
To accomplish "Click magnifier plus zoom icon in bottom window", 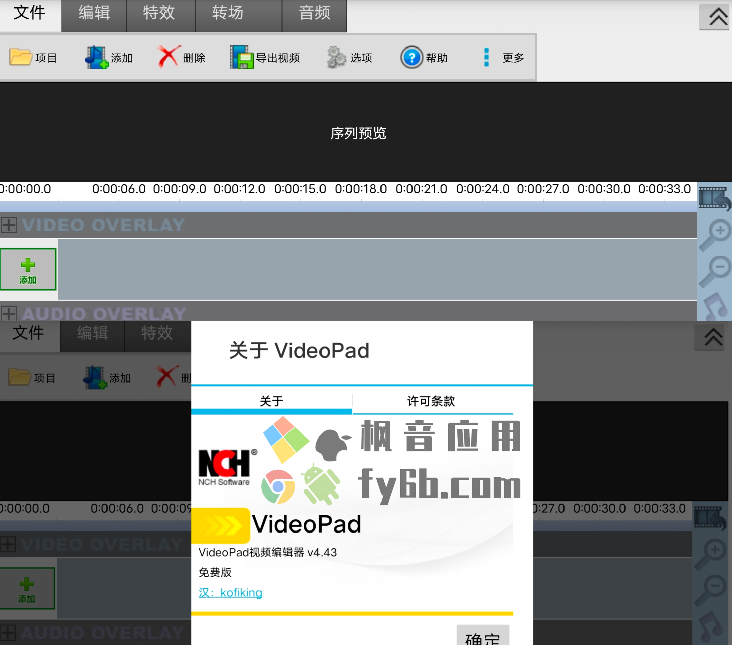I will [710, 554].
